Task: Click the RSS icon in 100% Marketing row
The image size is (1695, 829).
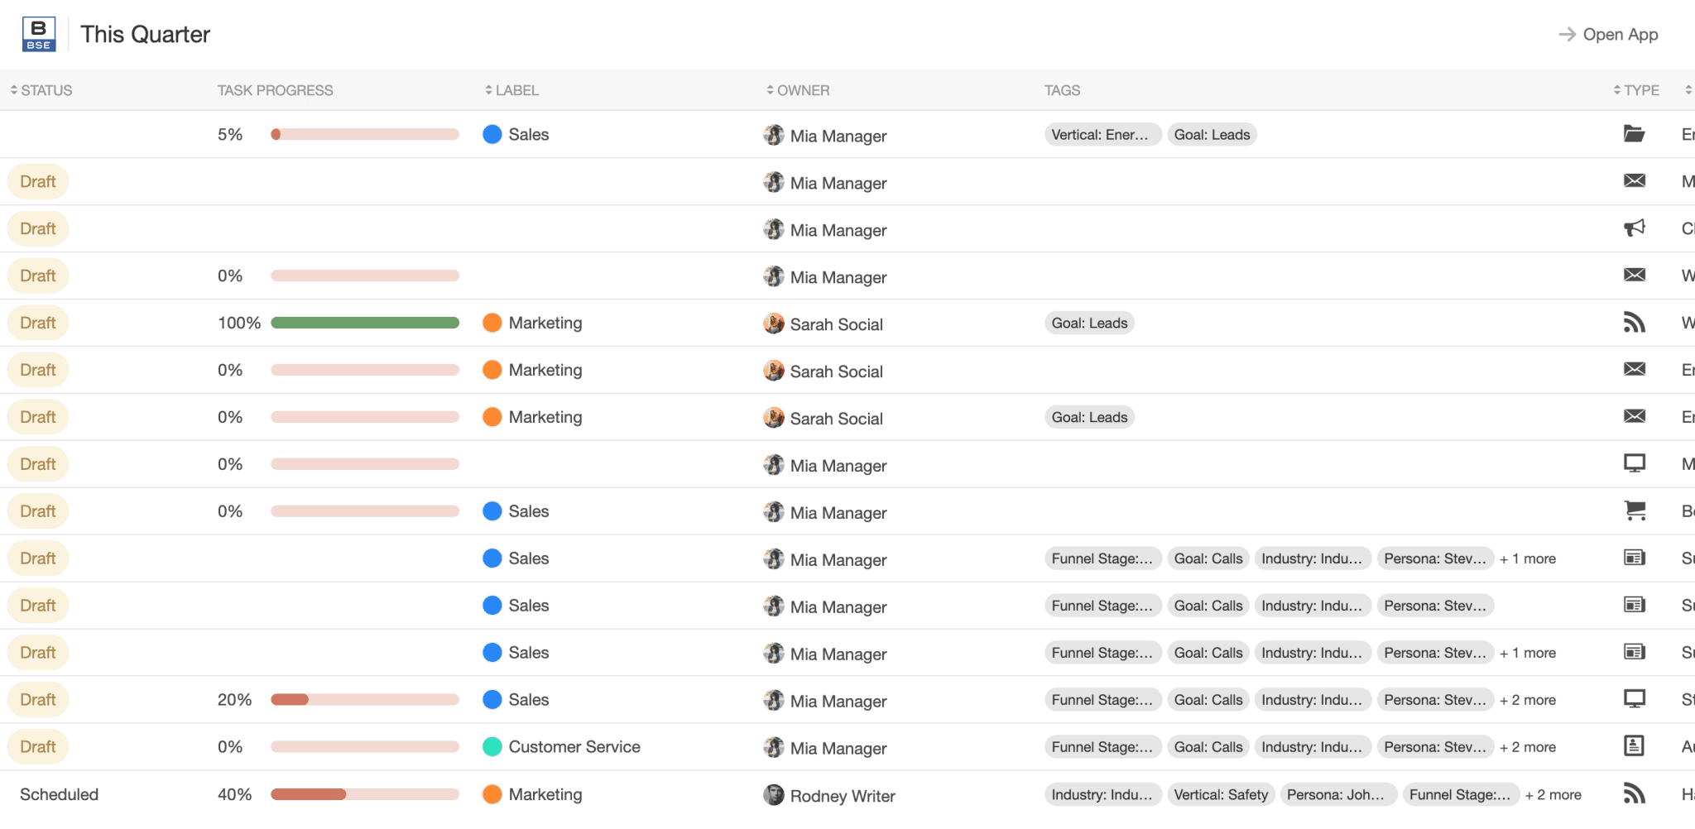Action: (1634, 323)
